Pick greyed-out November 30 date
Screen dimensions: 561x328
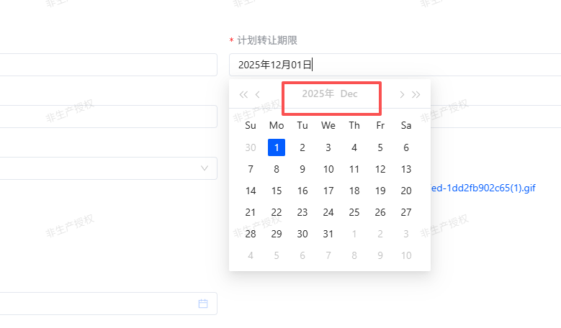tap(251, 147)
